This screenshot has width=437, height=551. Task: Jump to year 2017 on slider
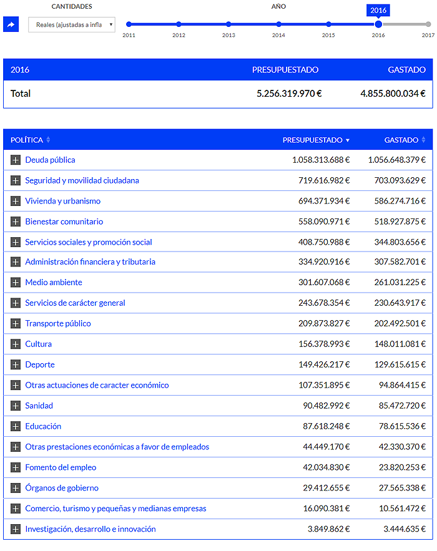pos(428,24)
